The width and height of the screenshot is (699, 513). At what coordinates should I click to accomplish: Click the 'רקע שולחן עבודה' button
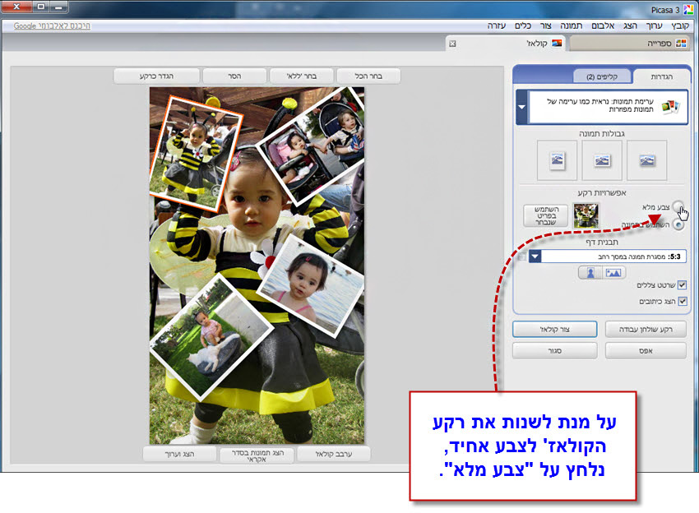[646, 330]
